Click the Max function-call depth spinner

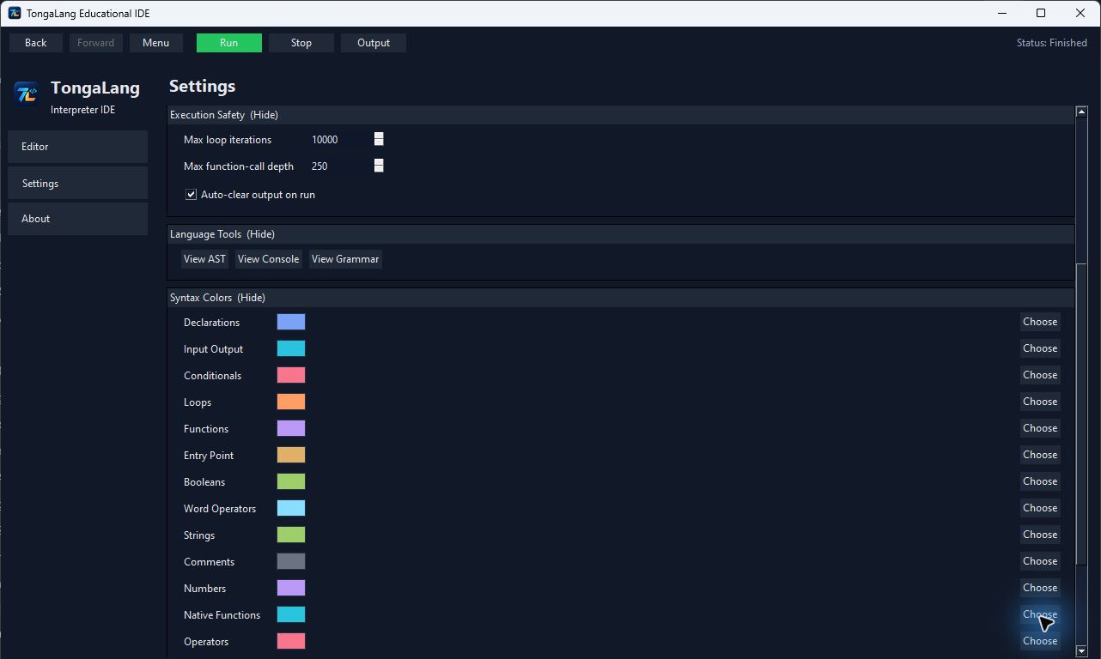[x=379, y=166]
